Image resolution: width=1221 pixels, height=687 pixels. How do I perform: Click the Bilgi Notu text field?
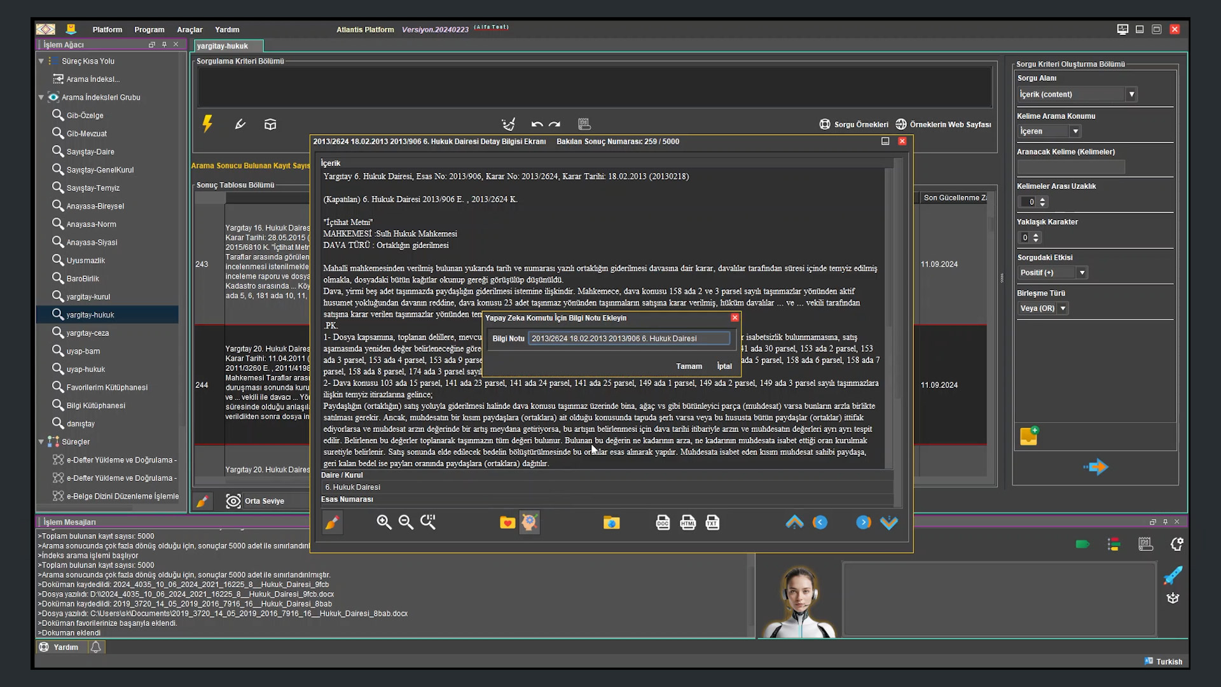[629, 338]
